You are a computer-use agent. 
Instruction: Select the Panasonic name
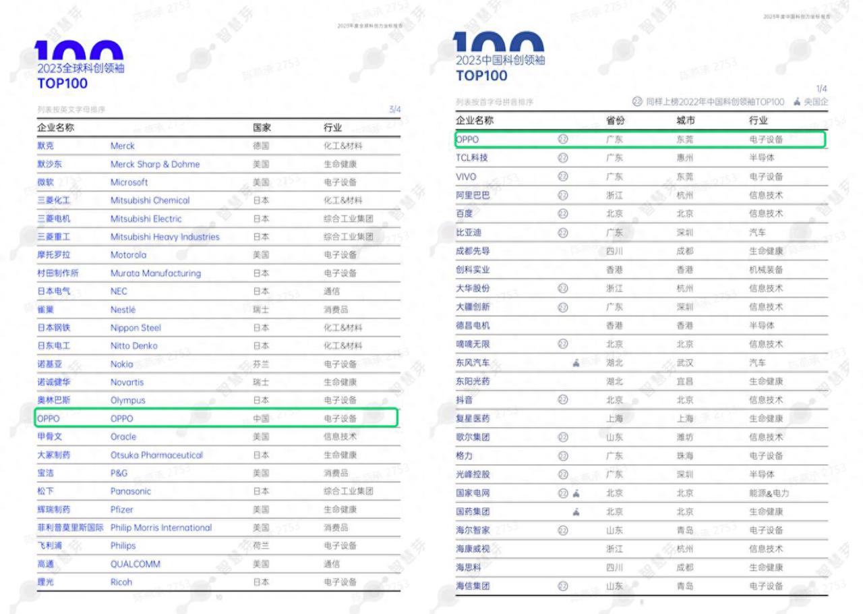click(131, 492)
